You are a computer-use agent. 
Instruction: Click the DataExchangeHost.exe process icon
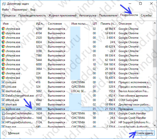coord(3,96)
